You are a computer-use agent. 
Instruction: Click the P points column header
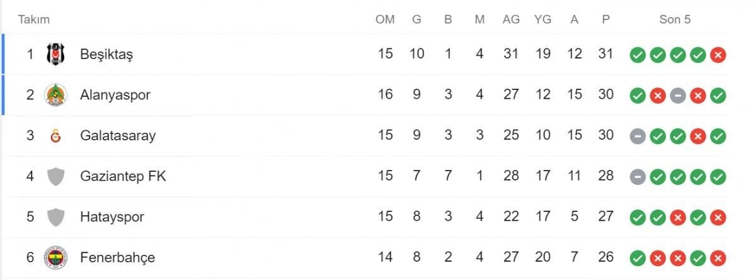pos(605,20)
